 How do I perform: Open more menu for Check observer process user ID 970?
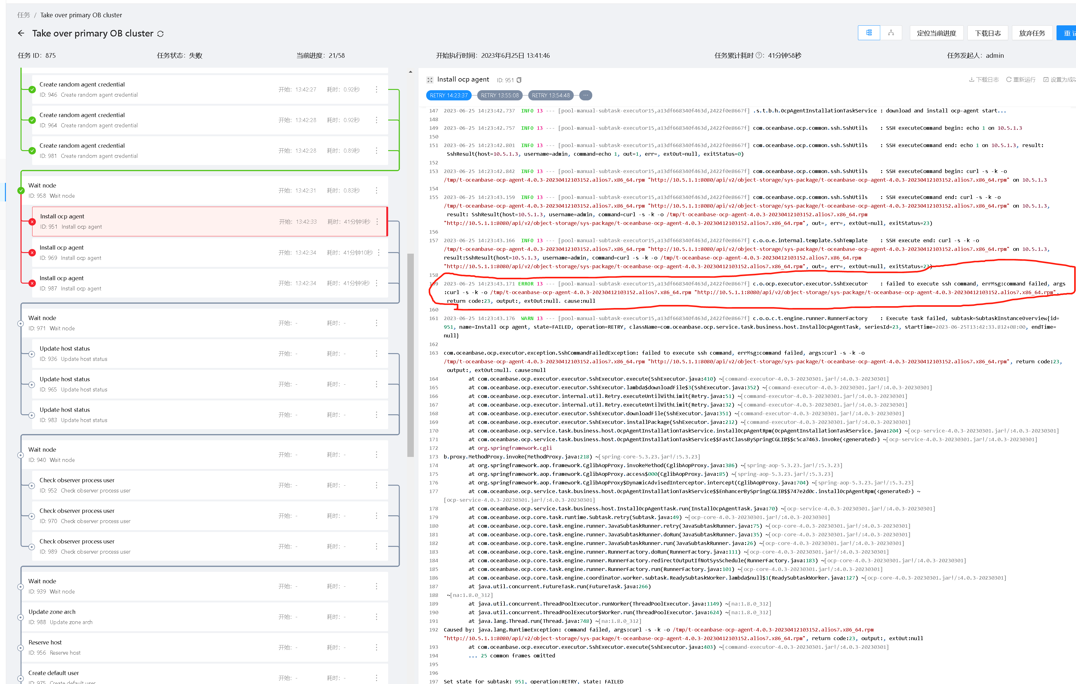[x=376, y=516]
